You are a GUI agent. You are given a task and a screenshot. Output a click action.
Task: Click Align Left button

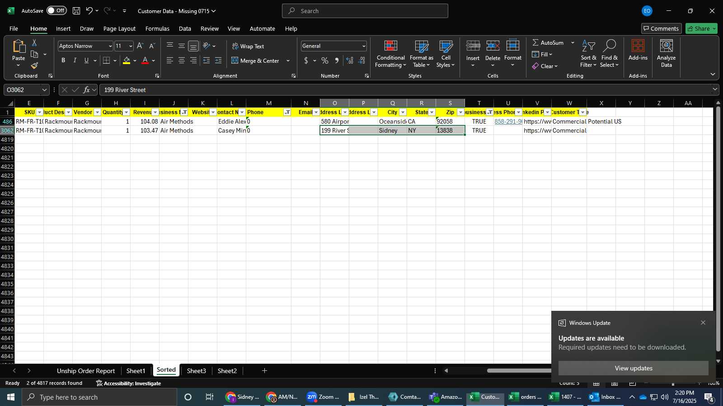pyautogui.click(x=170, y=60)
